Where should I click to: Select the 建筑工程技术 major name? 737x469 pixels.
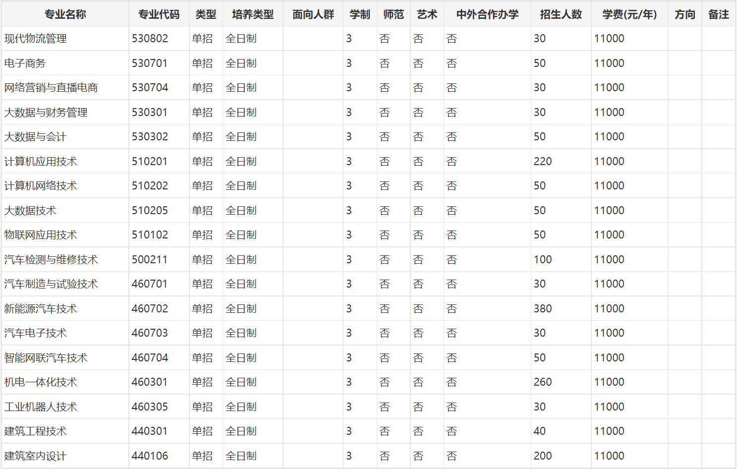[x=35, y=431]
